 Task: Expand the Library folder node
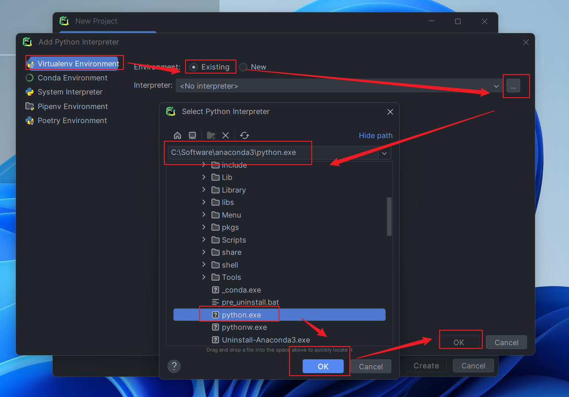[204, 190]
